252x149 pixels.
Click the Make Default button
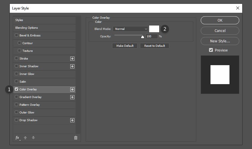(x=125, y=46)
